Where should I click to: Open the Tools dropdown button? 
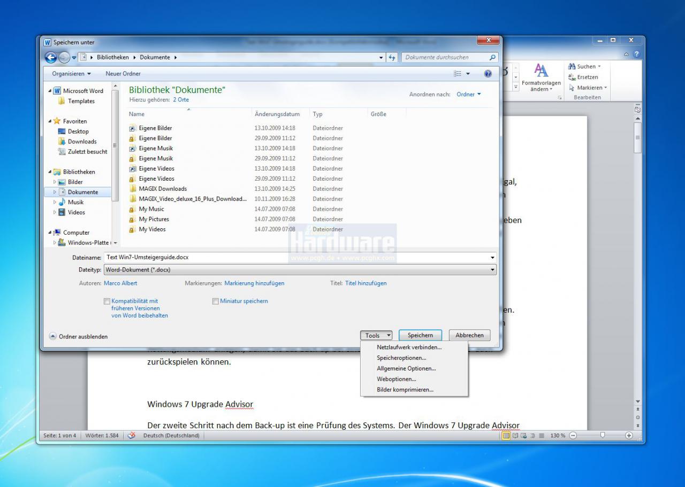tap(376, 336)
